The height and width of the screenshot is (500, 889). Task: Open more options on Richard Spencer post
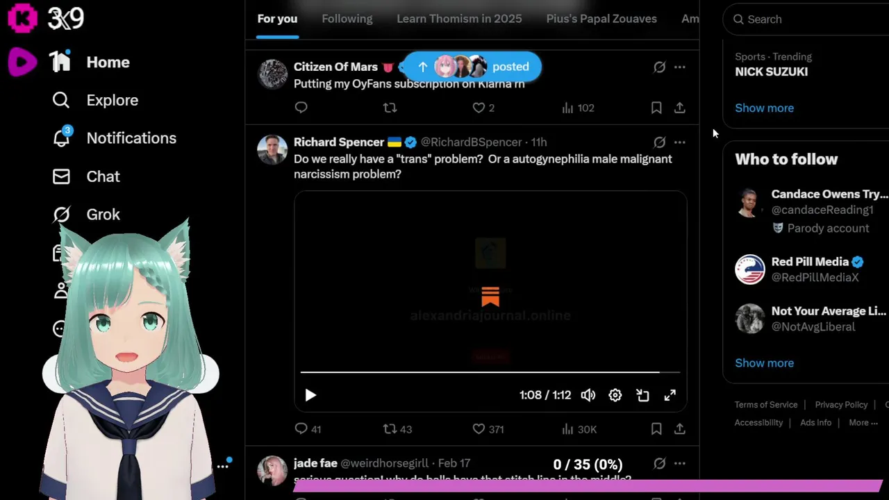(680, 142)
